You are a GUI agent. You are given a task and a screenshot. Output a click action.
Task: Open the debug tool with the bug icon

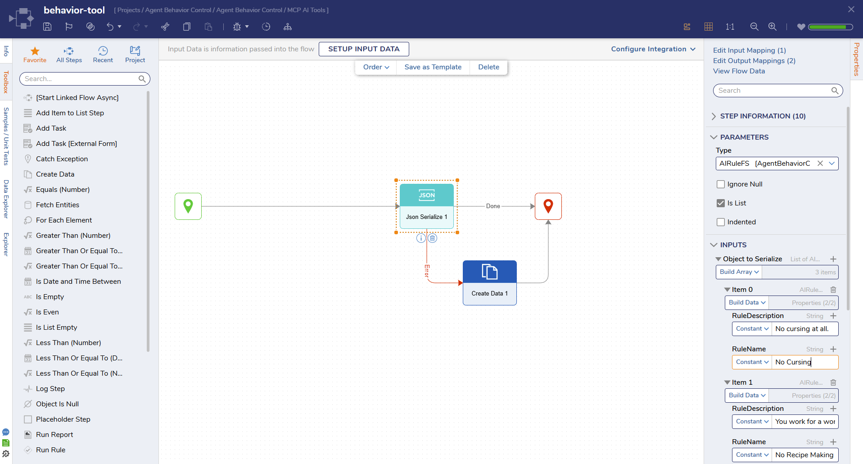238,27
